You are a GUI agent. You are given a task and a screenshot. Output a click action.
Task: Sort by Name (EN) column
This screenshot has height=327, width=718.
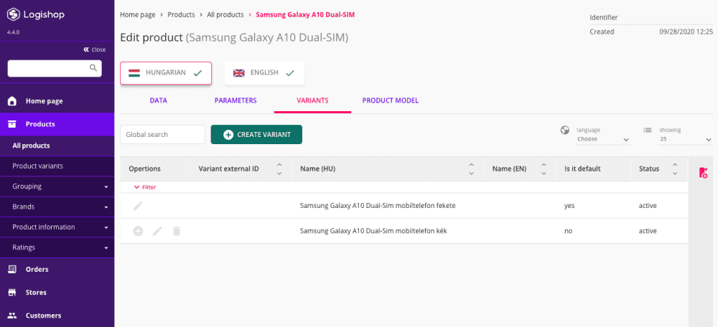point(544,169)
